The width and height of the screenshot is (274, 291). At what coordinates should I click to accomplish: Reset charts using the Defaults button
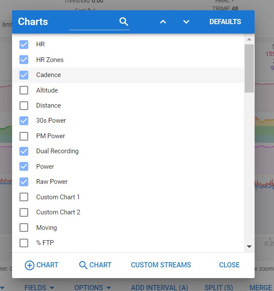coord(225,22)
